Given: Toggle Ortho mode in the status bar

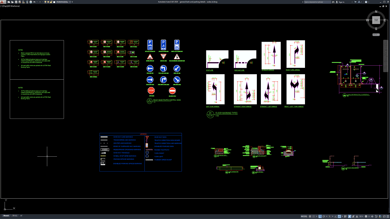Looking at the screenshot, I should tap(320, 217).
